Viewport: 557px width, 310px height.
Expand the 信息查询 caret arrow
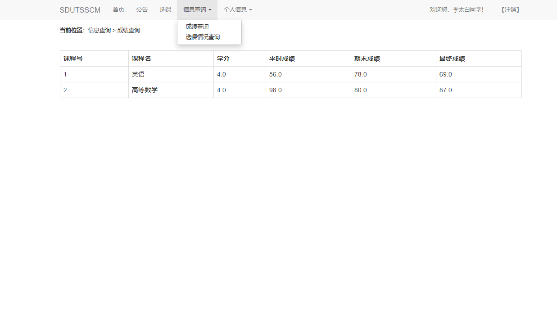click(211, 9)
